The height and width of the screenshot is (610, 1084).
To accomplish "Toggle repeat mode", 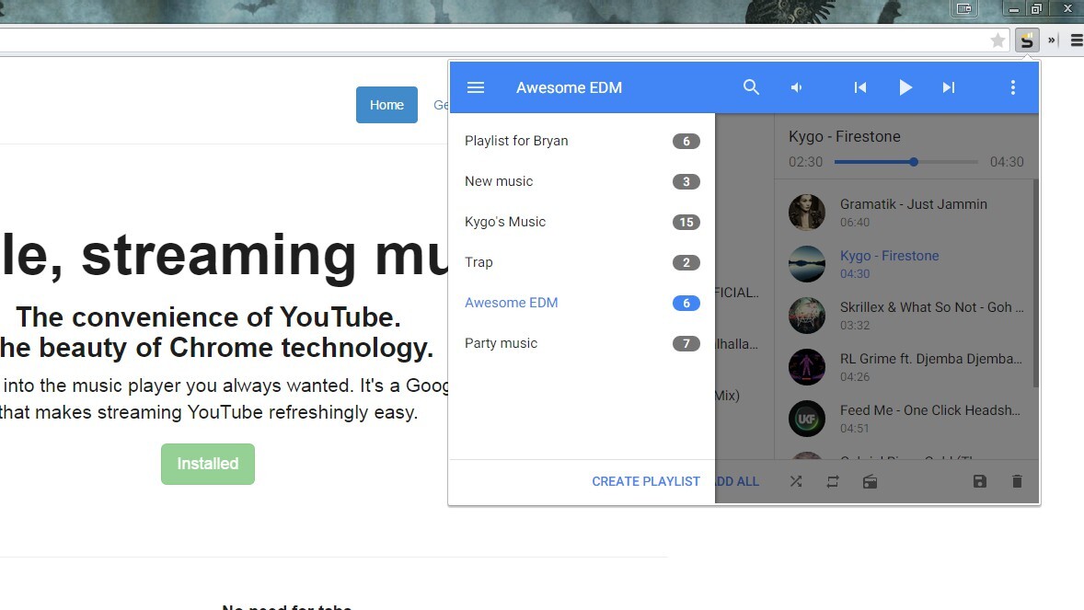I will pyautogui.click(x=833, y=480).
